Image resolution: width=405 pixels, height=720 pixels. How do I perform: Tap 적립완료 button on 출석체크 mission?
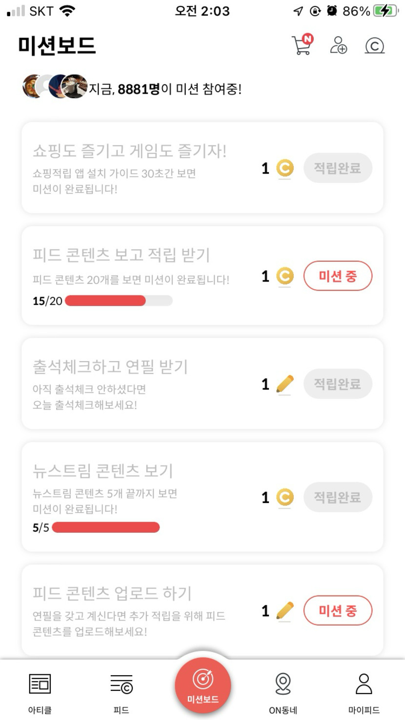[338, 384]
